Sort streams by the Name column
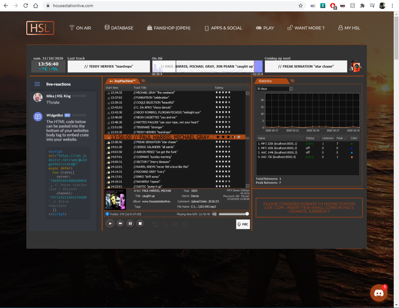Viewport: 399px width, 308px height. pyautogui.click(x=280, y=138)
